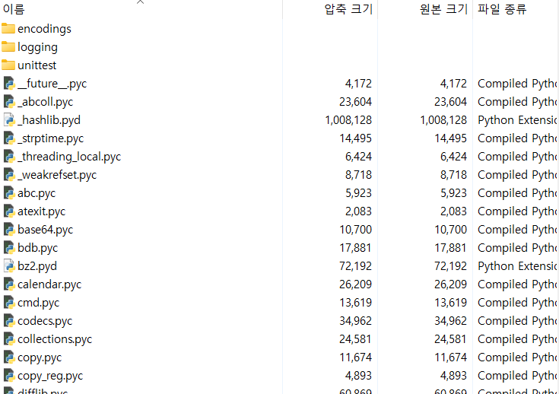Sort by the 원본 크기 column header
Viewport: 559px width, 394px height.
point(443,9)
